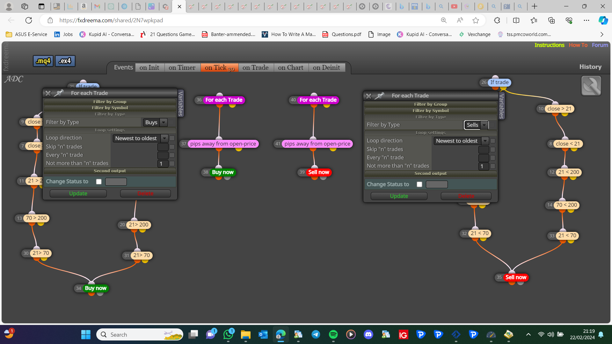Screen dimensions: 612x344
Task: Open Discord from the taskbar
Action: click(368, 334)
